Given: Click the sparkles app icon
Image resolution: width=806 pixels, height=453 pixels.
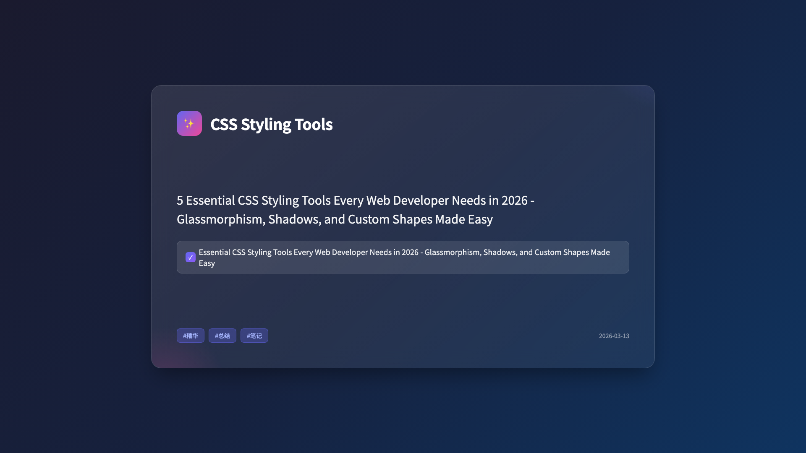Looking at the screenshot, I should tap(189, 123).
